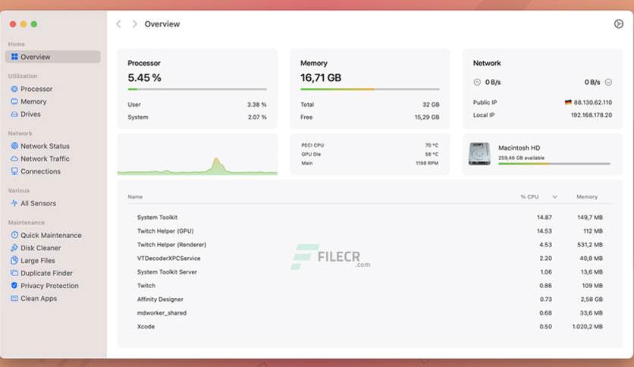The image size is (634, 367).
Task: Click the Macintosh HD drive icon
Action: click(479, 154)
